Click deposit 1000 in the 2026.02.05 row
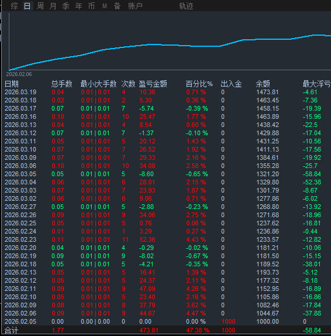This screenshot has height=336, width=331. [x=229, y=321]
